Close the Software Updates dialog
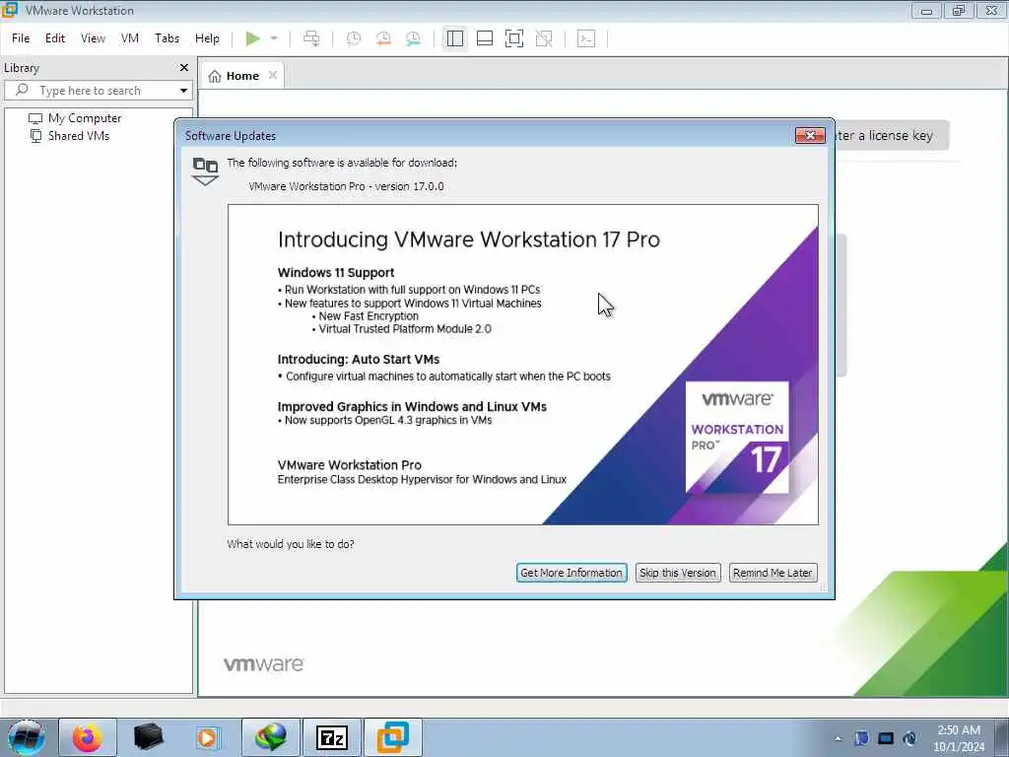Image resolution: width=1009 pixels, height=757 pixels. click(x=810, y=135)
